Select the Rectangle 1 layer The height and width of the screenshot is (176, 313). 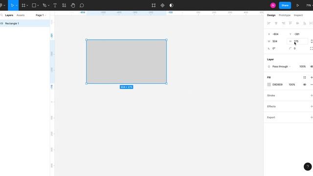coord(25,23)
